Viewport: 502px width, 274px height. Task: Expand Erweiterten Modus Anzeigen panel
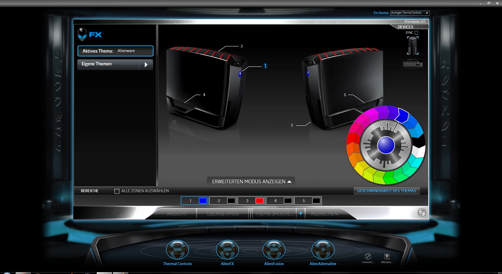click(x=251, y=181)
